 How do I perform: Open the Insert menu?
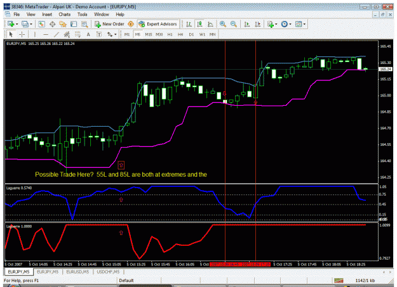47,15
